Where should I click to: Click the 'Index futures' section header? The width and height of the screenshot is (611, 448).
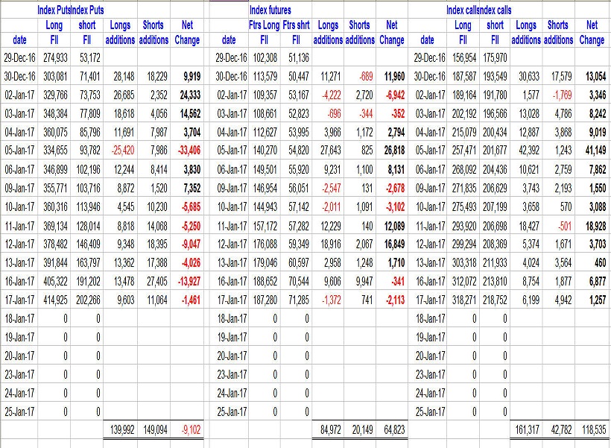[270, 10]
